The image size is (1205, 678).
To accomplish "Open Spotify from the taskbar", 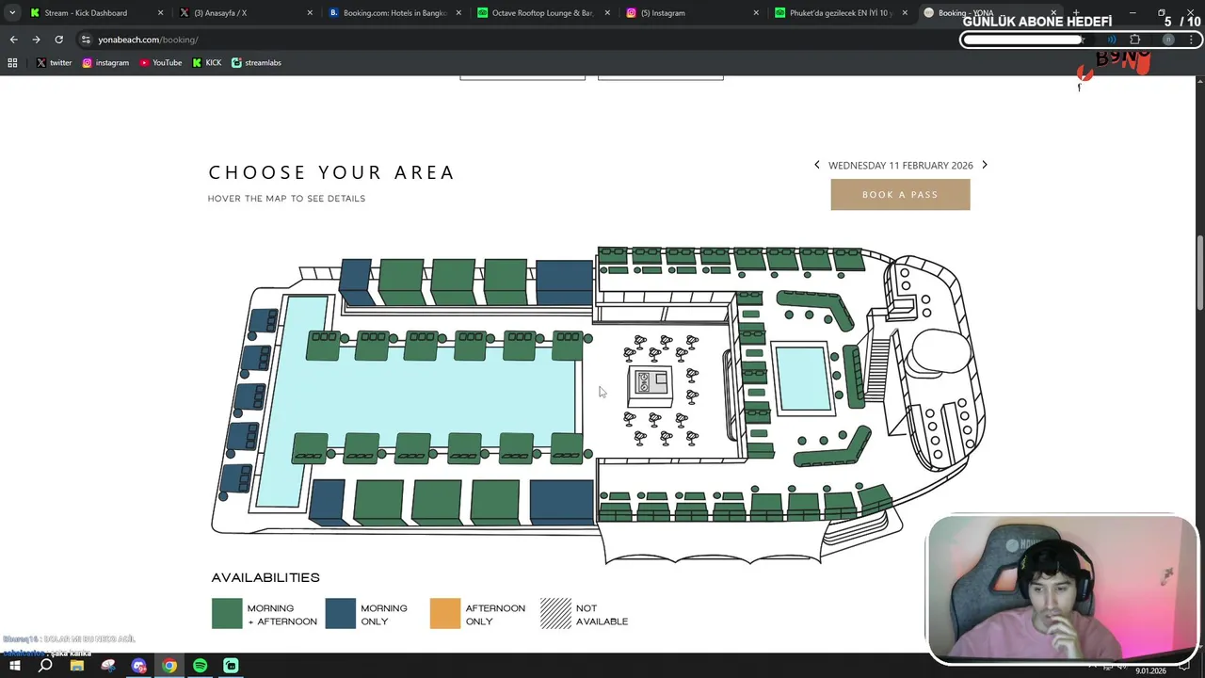I will pos(200,666).
